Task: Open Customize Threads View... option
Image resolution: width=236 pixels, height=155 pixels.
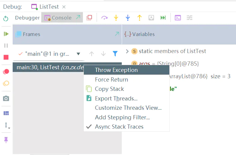Action: [127, 108]
